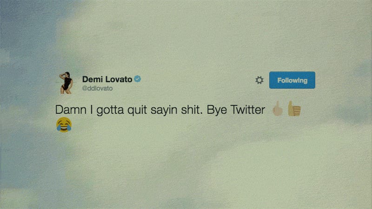Click the @ddlovato handle
The width and height of the screenshot is (372, 209).
97,88
